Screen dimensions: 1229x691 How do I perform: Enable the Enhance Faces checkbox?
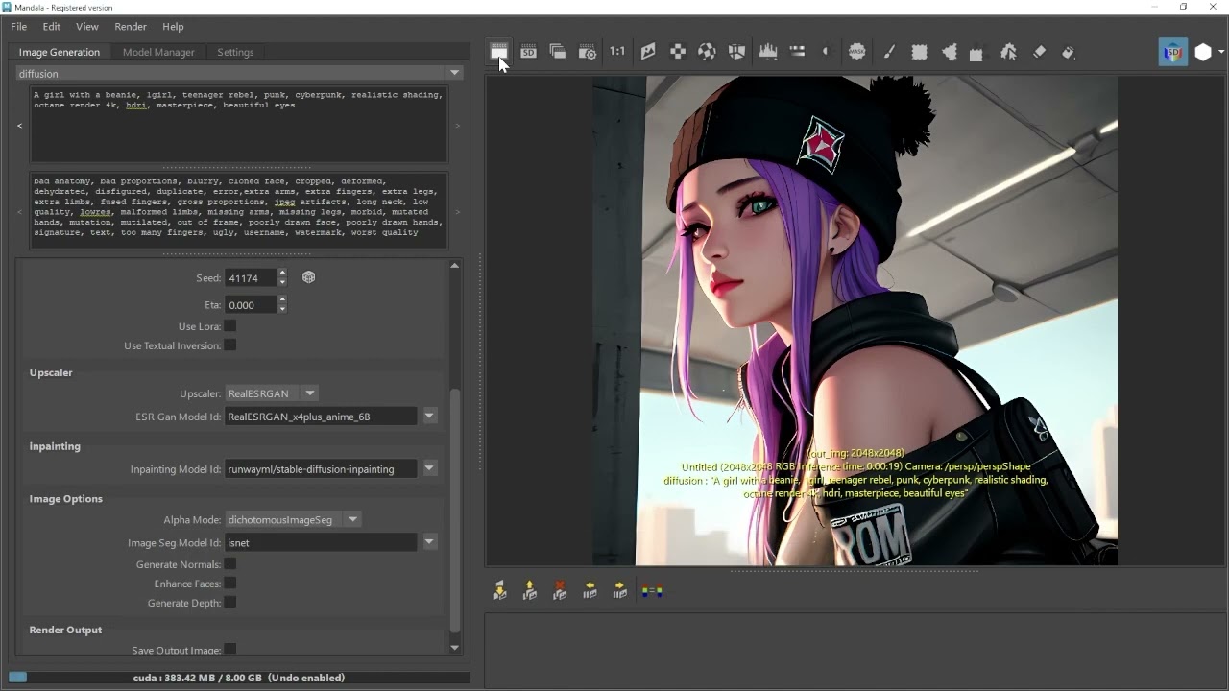point(230,584)
